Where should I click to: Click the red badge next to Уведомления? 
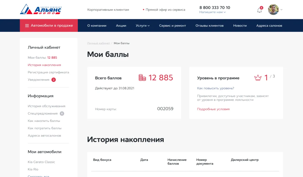pyautogui.click(x=54, y=80)
